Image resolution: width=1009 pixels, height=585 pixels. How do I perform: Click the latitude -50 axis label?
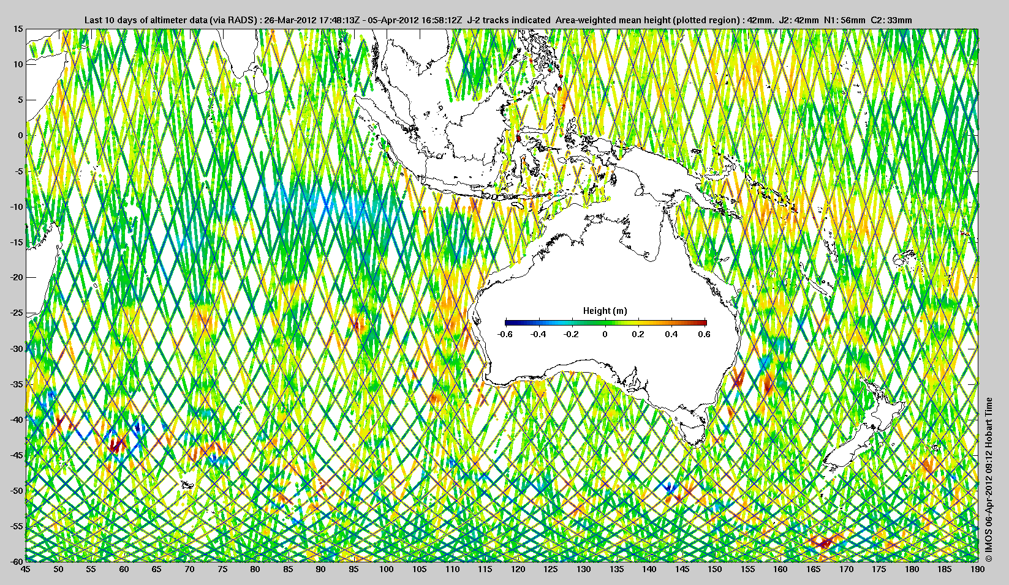(16, 490)
